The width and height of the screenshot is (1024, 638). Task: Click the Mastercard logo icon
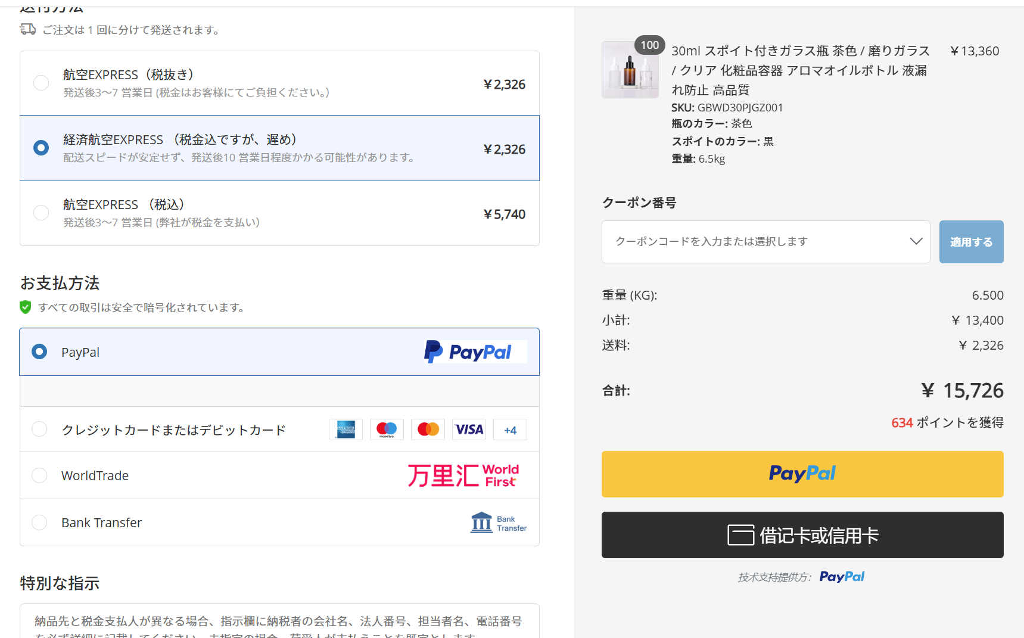click(428, 430)
